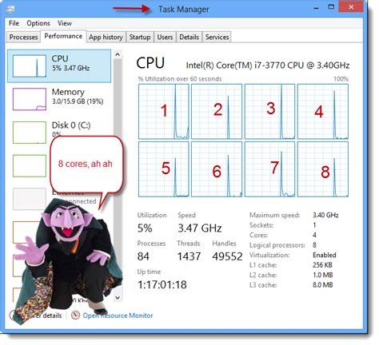379x345 pixels.
Task: Switch to the Processes tab
Action: pyautogui.click(x=23, y=37)
